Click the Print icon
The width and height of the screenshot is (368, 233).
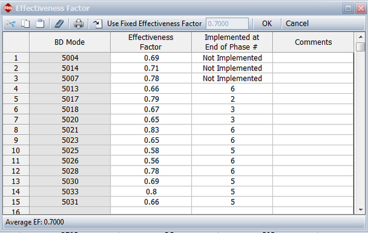tap(79, 24)
